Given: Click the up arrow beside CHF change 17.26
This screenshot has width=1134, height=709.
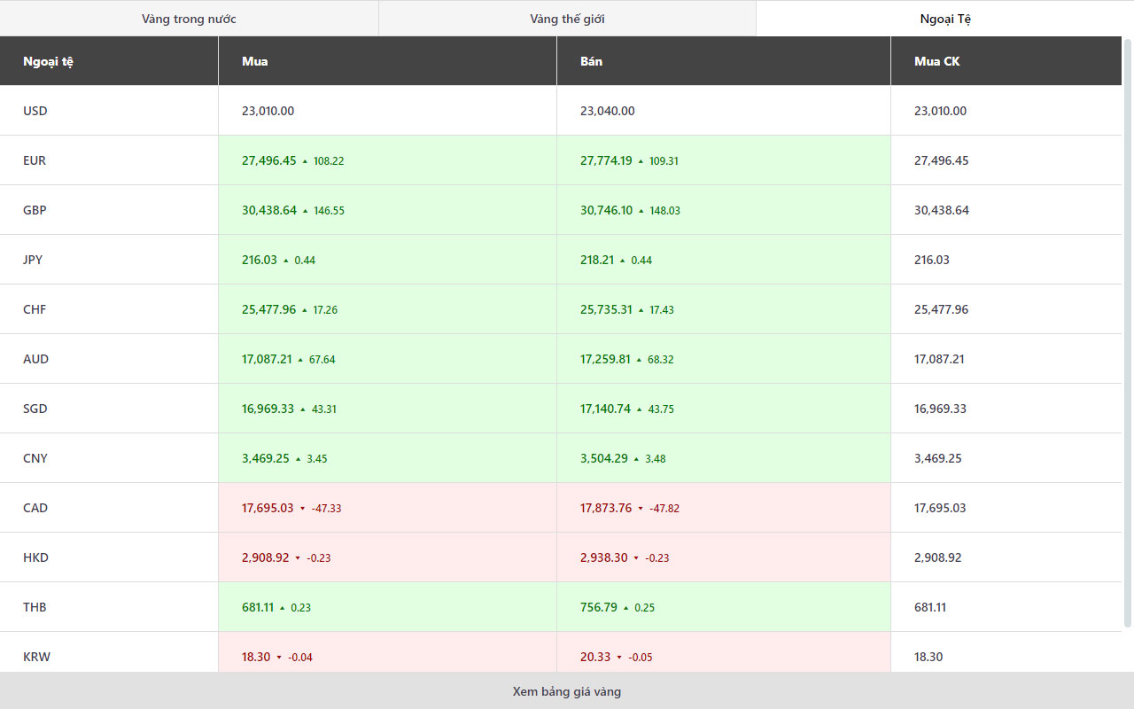Looking at the screenshot, I should tap(305, 310).
